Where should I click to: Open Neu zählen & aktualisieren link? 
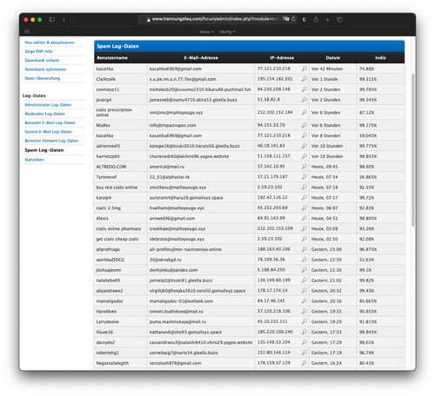tap(50, 43)
